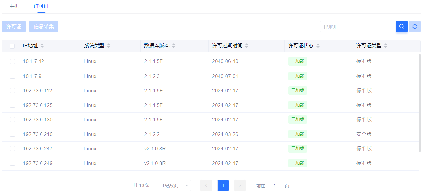Tick the checkbox for 192.73.0.210
The width and height of the screenshot is (423, 194).
click(x=13, y=134)
